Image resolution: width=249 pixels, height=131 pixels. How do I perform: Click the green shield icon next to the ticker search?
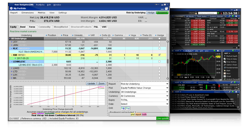pyautogui.click(x=219, y=13)
